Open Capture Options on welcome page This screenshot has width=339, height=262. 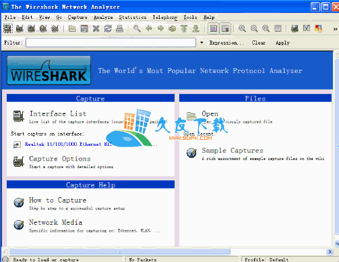(x=60, y=159)
